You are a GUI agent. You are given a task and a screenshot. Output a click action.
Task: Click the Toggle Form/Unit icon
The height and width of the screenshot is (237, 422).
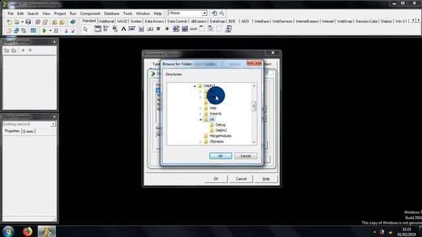point(24,31)
